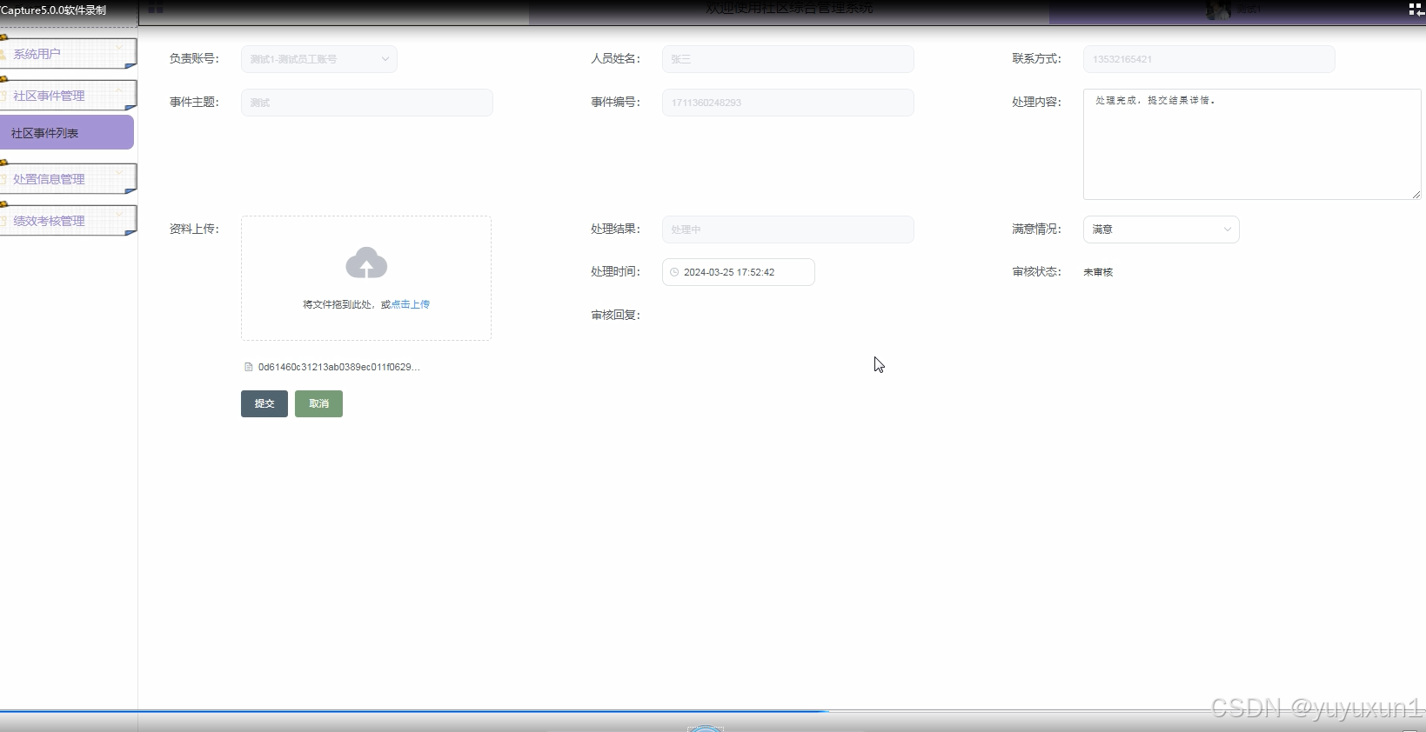The height and width of the screenshot is (732, 1426).
Task: Click inside the 处理内容 text area
Action: click(x=1252, y=144)
